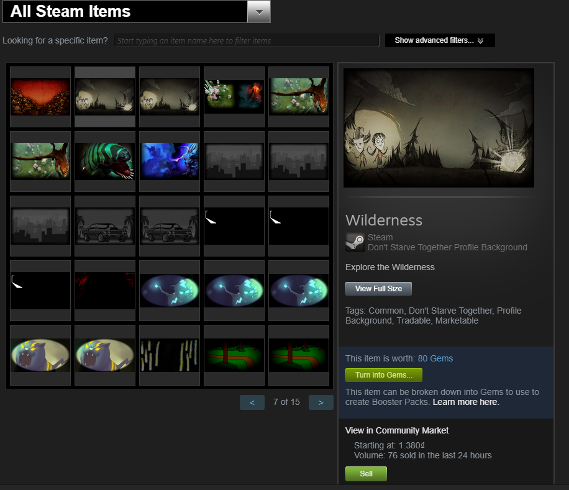Expand Show advanced filters

click(439, 40)
